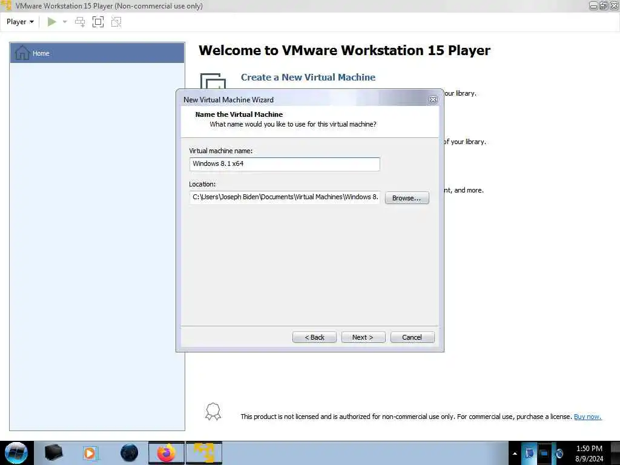Open the dark globe taskbar icon
620x465 pixels.
tap(129, 453)
